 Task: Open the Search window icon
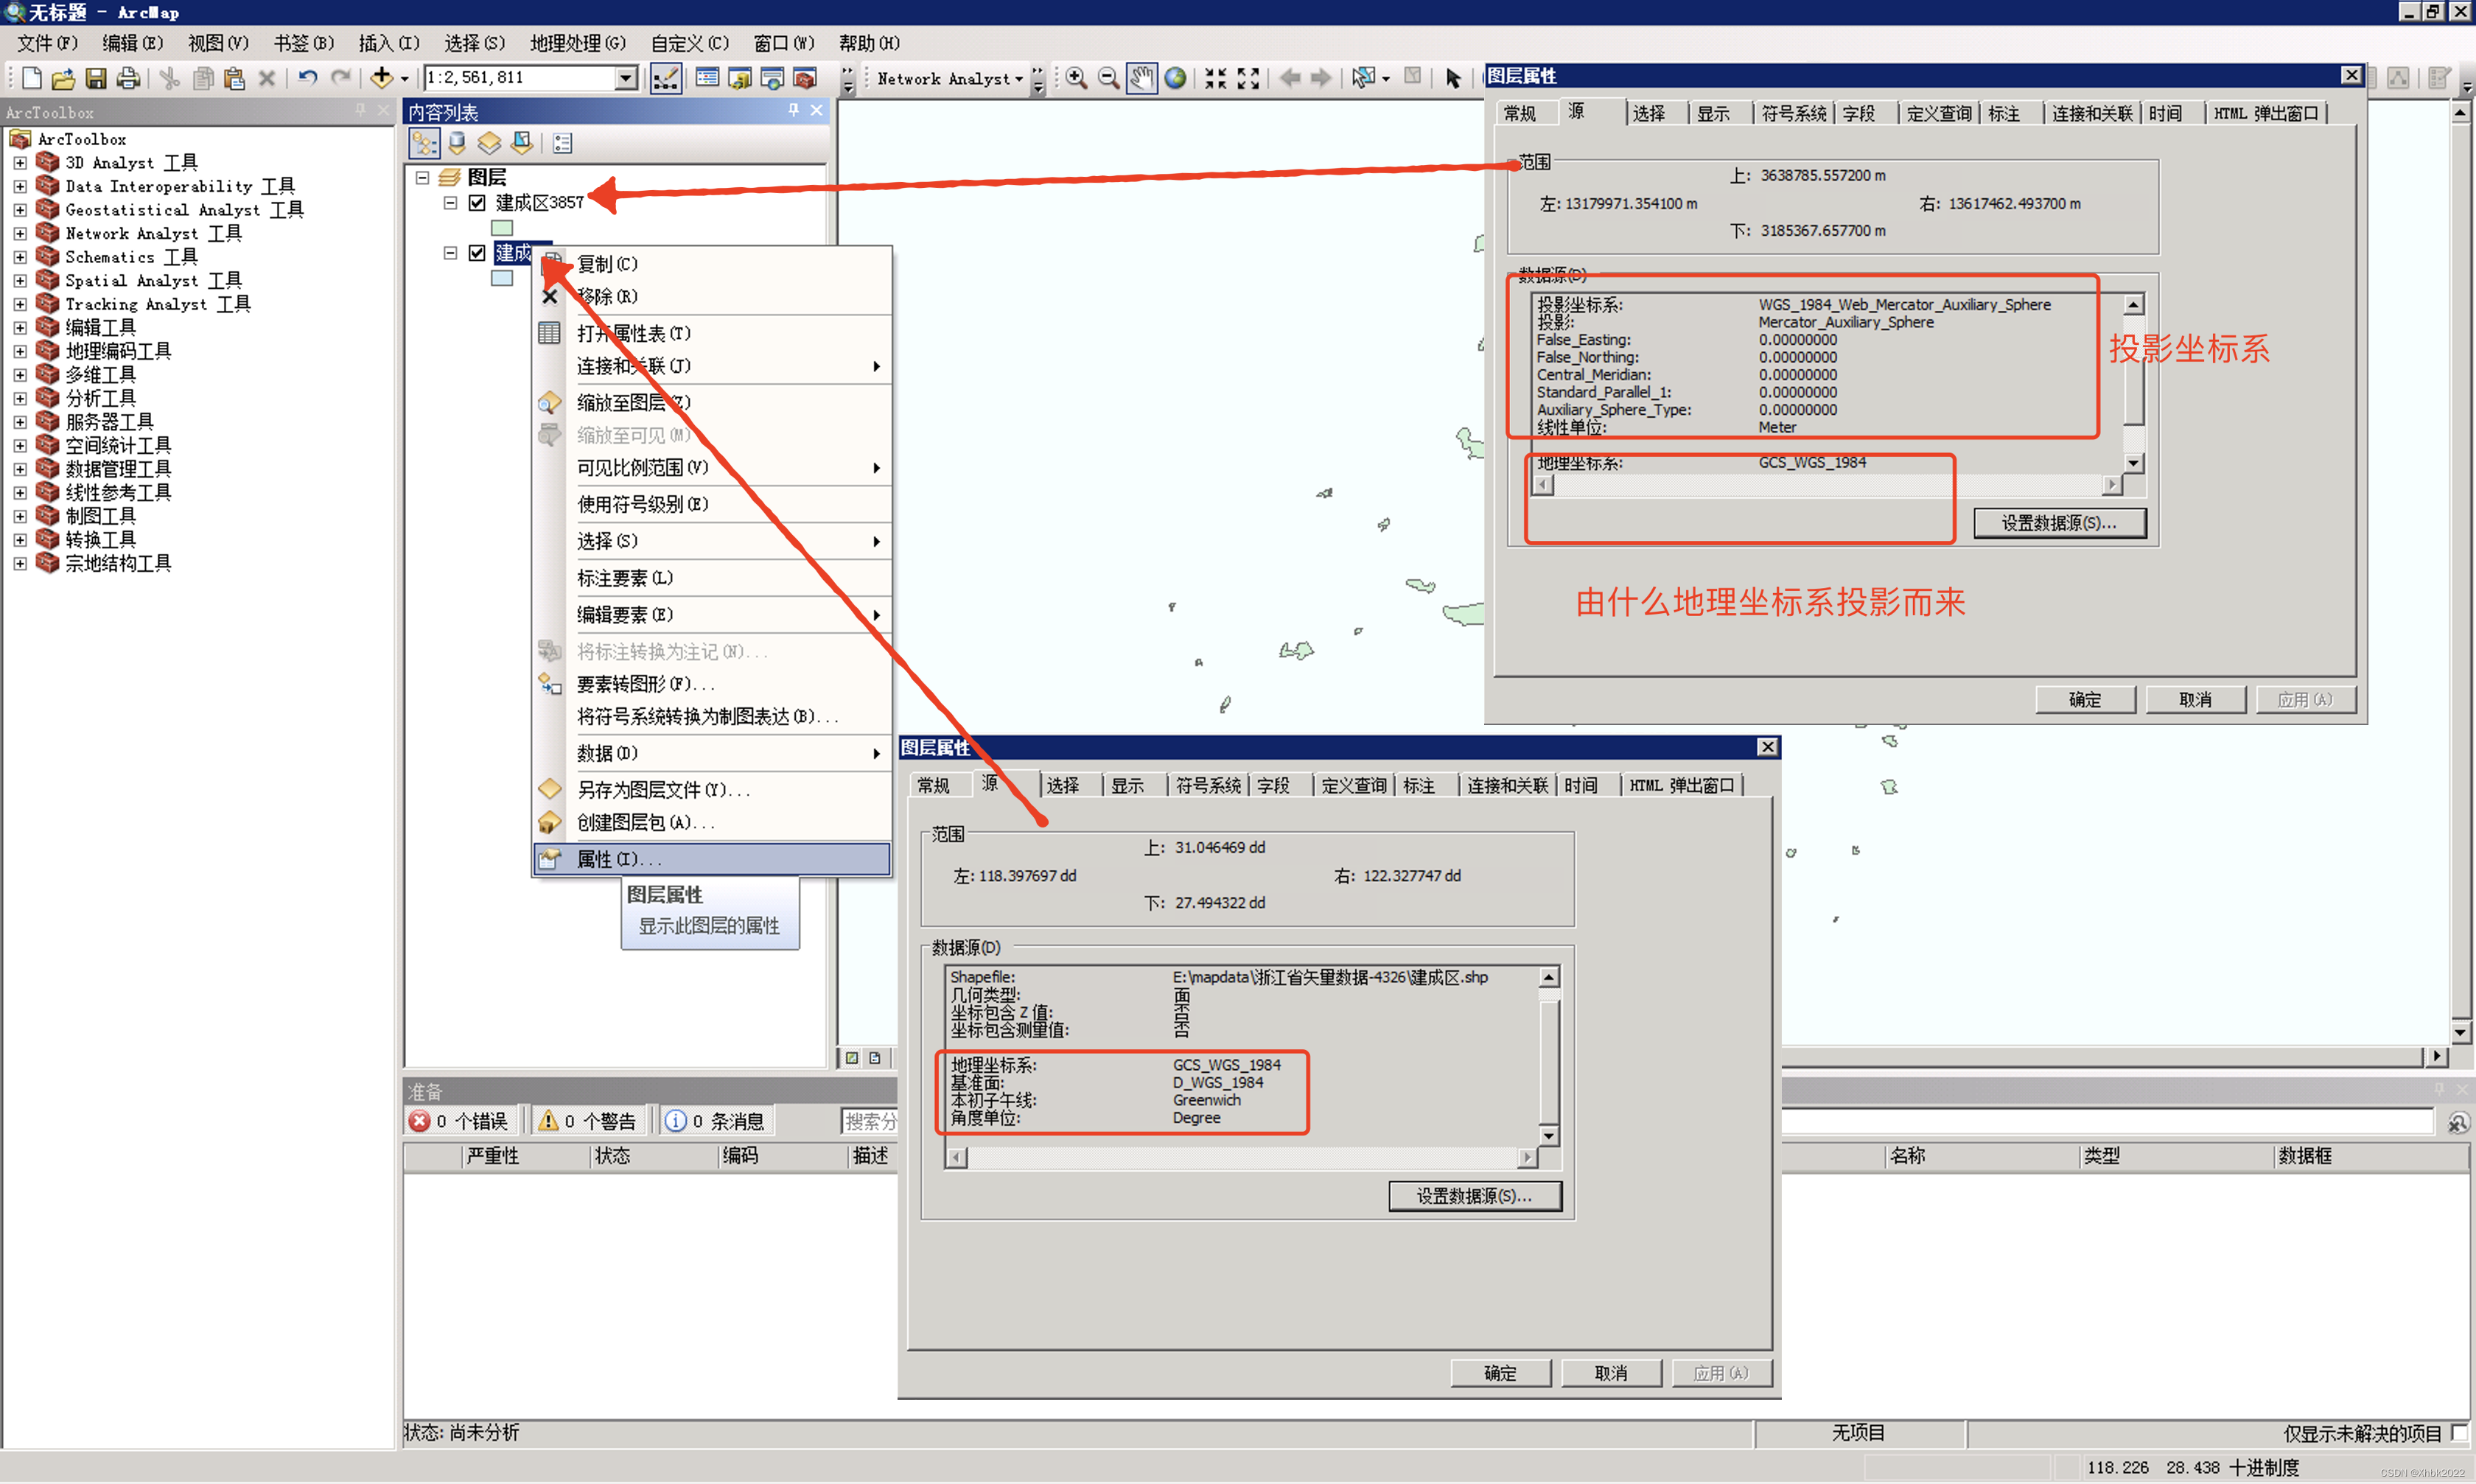click(772, 78)
